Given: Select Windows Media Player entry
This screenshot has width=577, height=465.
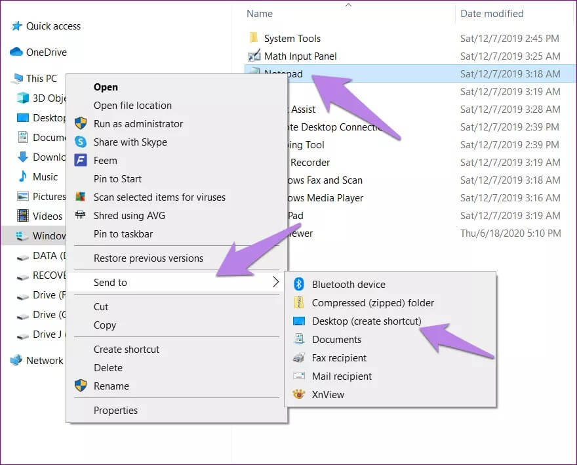Looking at the screenshot, I should 325,198.
